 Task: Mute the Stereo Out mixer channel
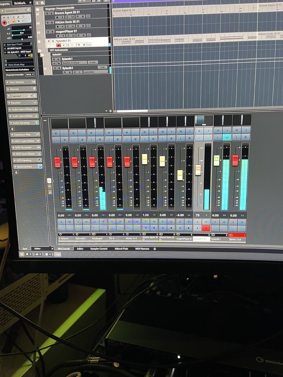(237, 130)
